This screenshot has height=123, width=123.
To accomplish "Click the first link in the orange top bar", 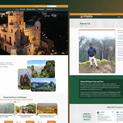I will [x=37, y=6].
